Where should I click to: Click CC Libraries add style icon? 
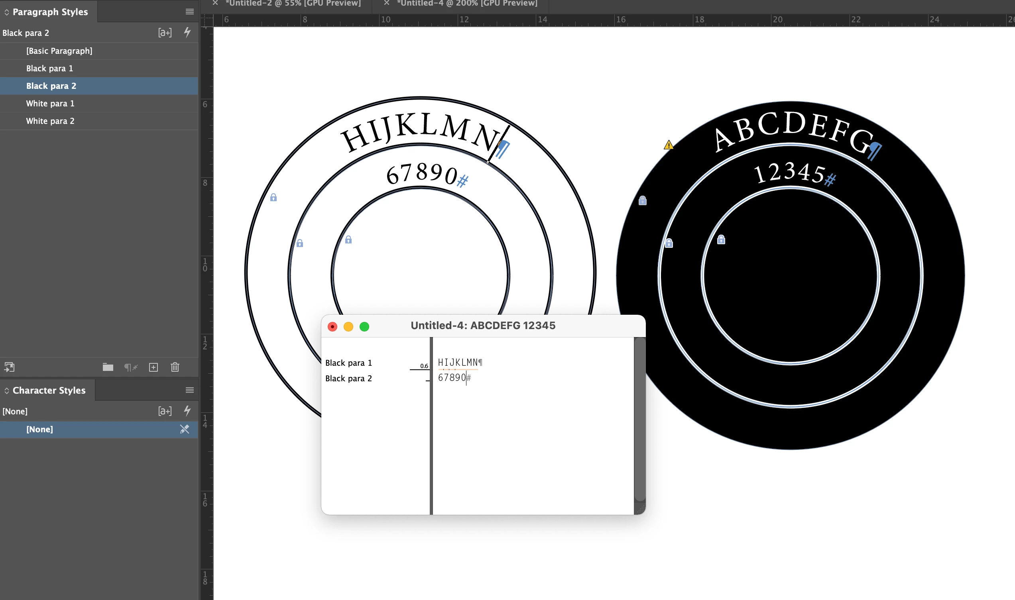[x=9, y=367]
